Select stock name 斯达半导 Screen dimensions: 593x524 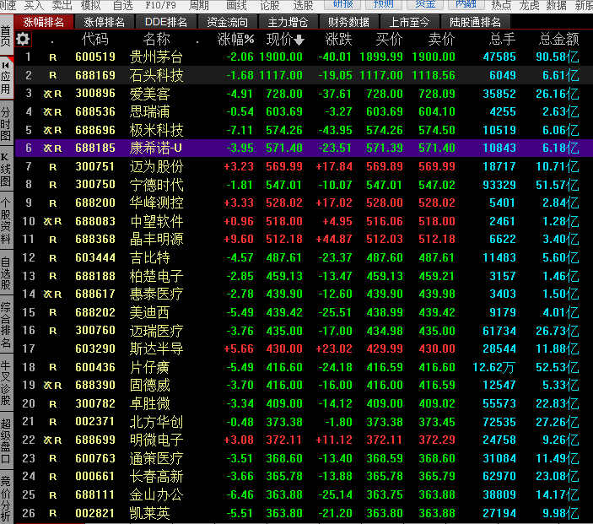(x=156, y=348)
